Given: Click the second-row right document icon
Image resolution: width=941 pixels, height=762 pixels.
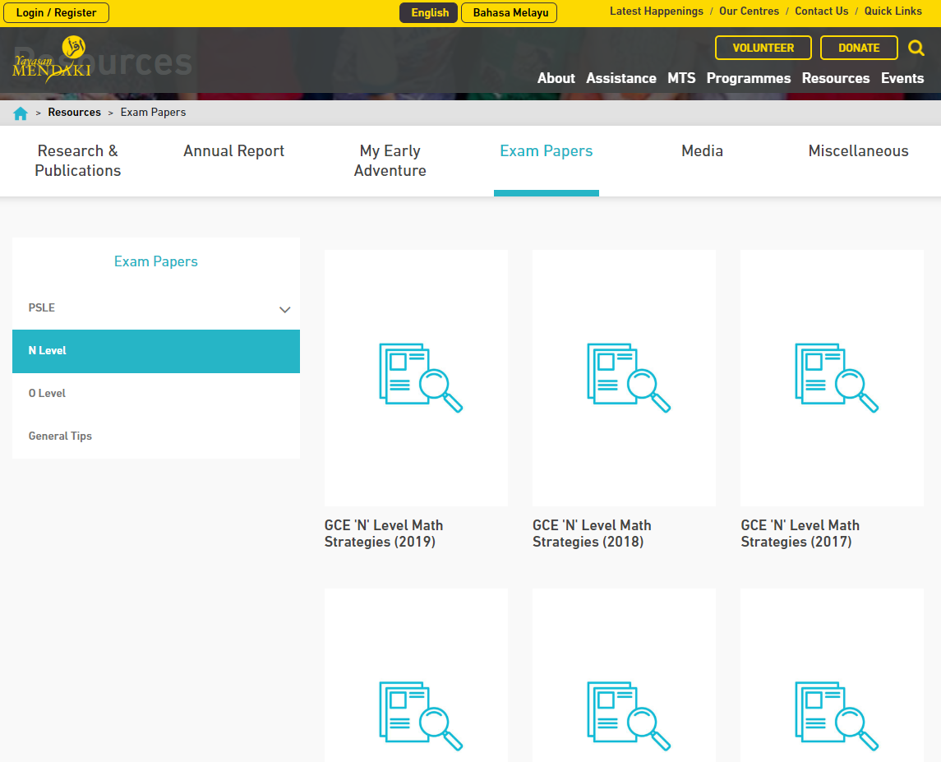Looking at the screenshot, I should (836, 715).
